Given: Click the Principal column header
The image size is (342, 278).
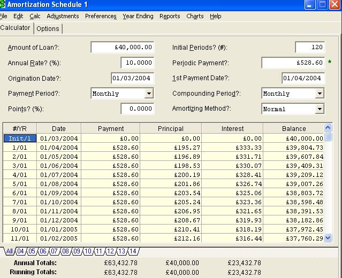Looking at the screenshot, I should 171,128.
